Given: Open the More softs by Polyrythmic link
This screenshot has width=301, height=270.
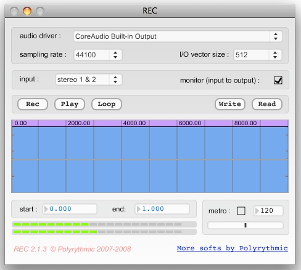Looking at the screenshot, I should [233, 248].
